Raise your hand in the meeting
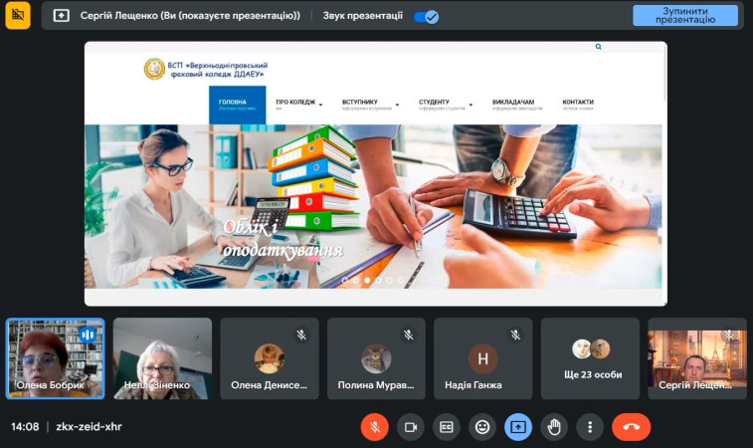The width and height of the screenshot is (753, 448). coord(554,426)
